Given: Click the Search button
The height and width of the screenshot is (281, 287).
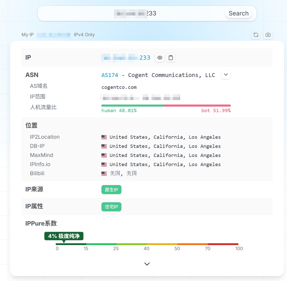Looking at the screenshot, I should tap(238, 13).
